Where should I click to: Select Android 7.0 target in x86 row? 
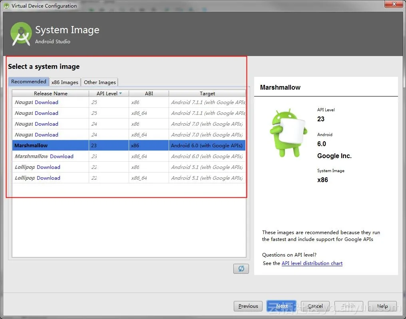click(x=207, y=124)
